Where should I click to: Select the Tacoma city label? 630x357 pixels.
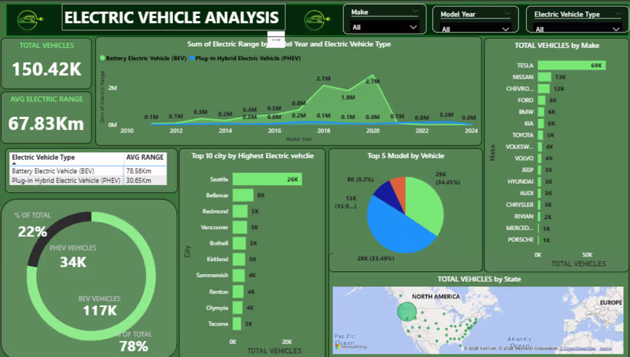(x=218, y=324)
